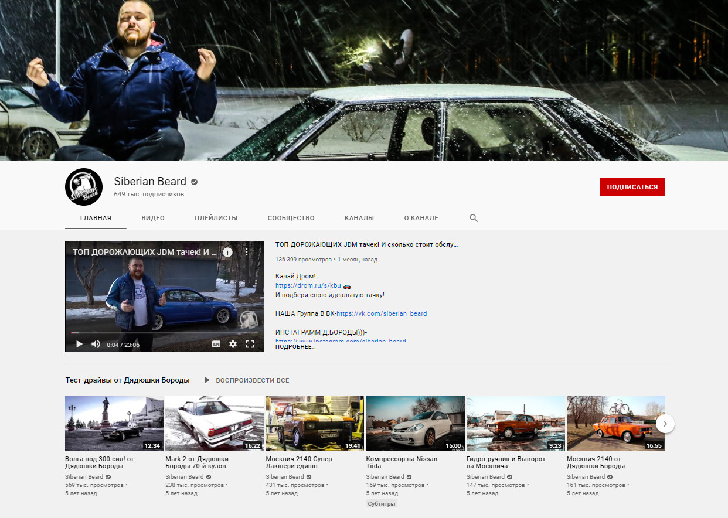Mute the featured video volume
Image resolution: width=728 pixels, height=518 pixels.
click(x=96, y=344)
